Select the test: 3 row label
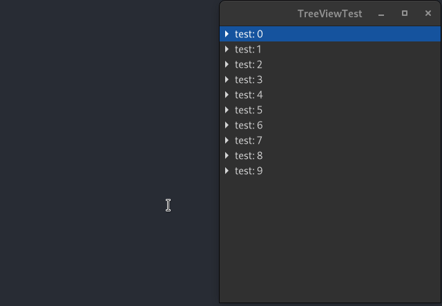 249,80
